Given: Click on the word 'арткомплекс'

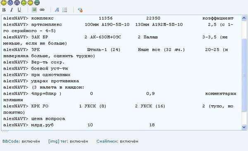Looking at the screenshot, I should (x=46, y=25).
